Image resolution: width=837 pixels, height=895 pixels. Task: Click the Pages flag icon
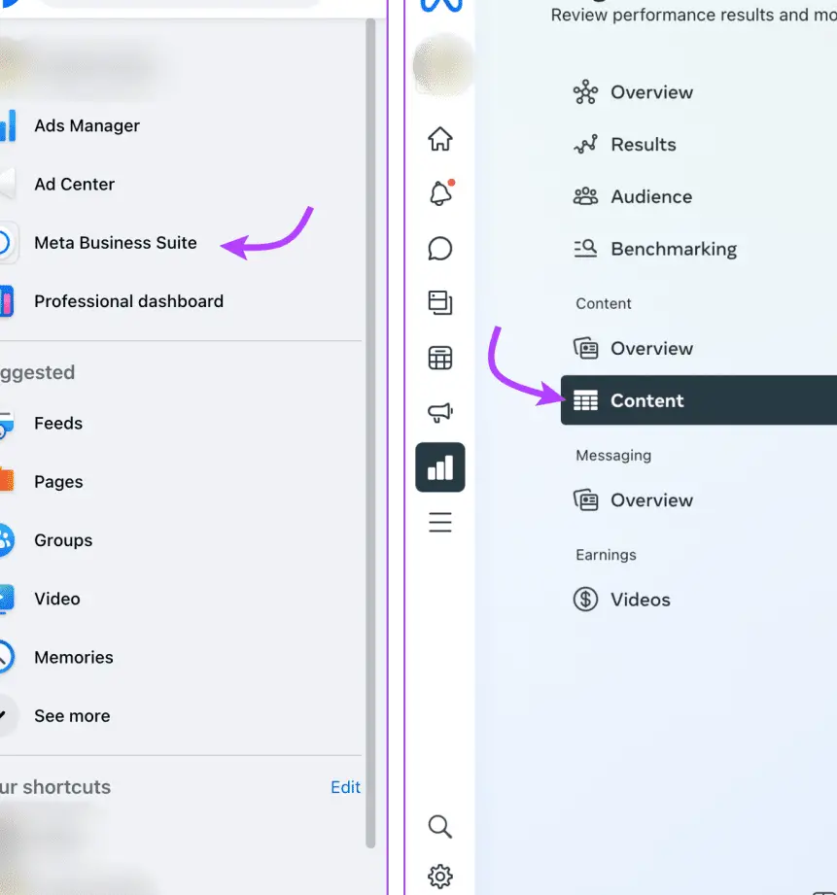[7, 481]
